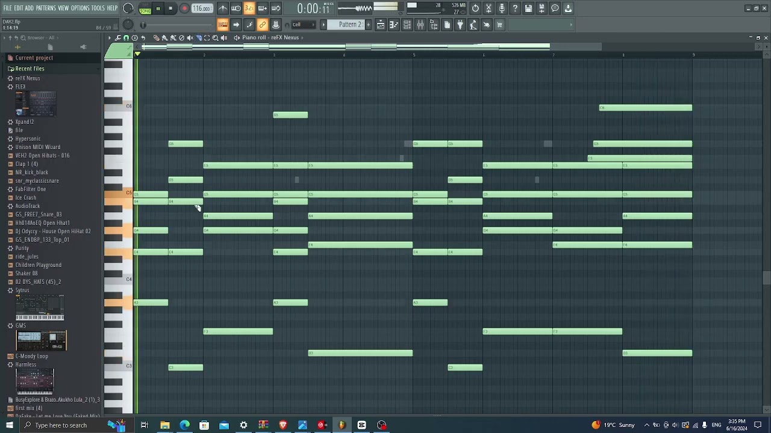Open the tempo tapper icon
The height and width of the screenshot is (433, 771).
[x=473, y=25]
